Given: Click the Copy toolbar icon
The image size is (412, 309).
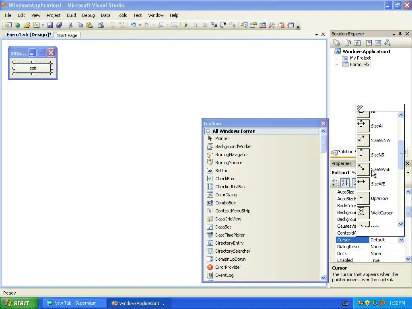Looking at the screenshot, I should pos(80,25).
